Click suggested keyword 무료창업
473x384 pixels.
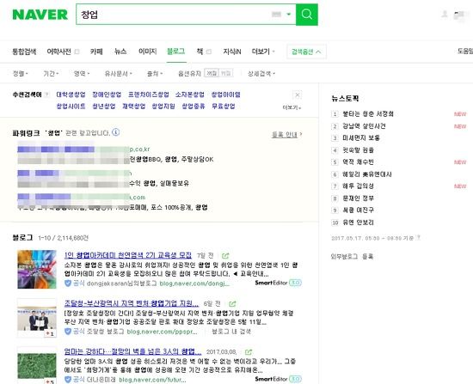tap(224, 107)
